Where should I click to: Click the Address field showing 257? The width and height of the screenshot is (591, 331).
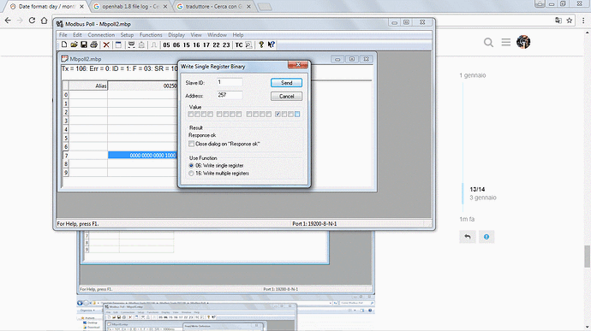230,95
